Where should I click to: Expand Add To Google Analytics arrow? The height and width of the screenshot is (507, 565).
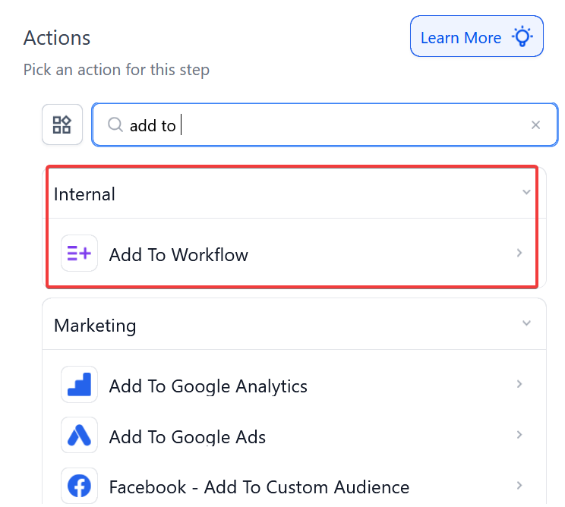(x=519, y=385)
